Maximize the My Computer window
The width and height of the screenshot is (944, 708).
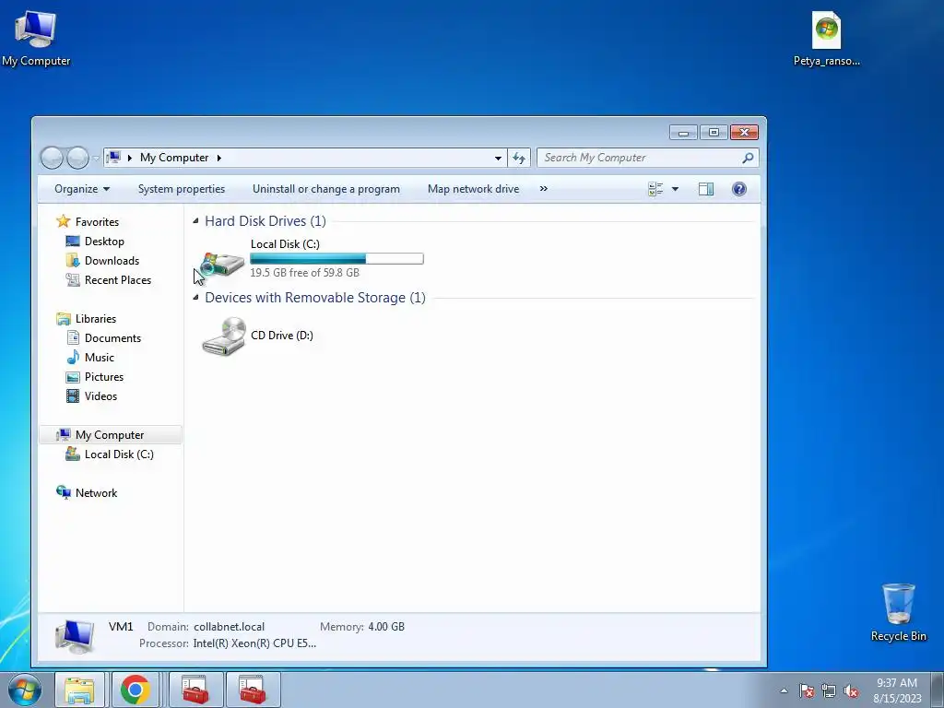click(x=714, y=132)
